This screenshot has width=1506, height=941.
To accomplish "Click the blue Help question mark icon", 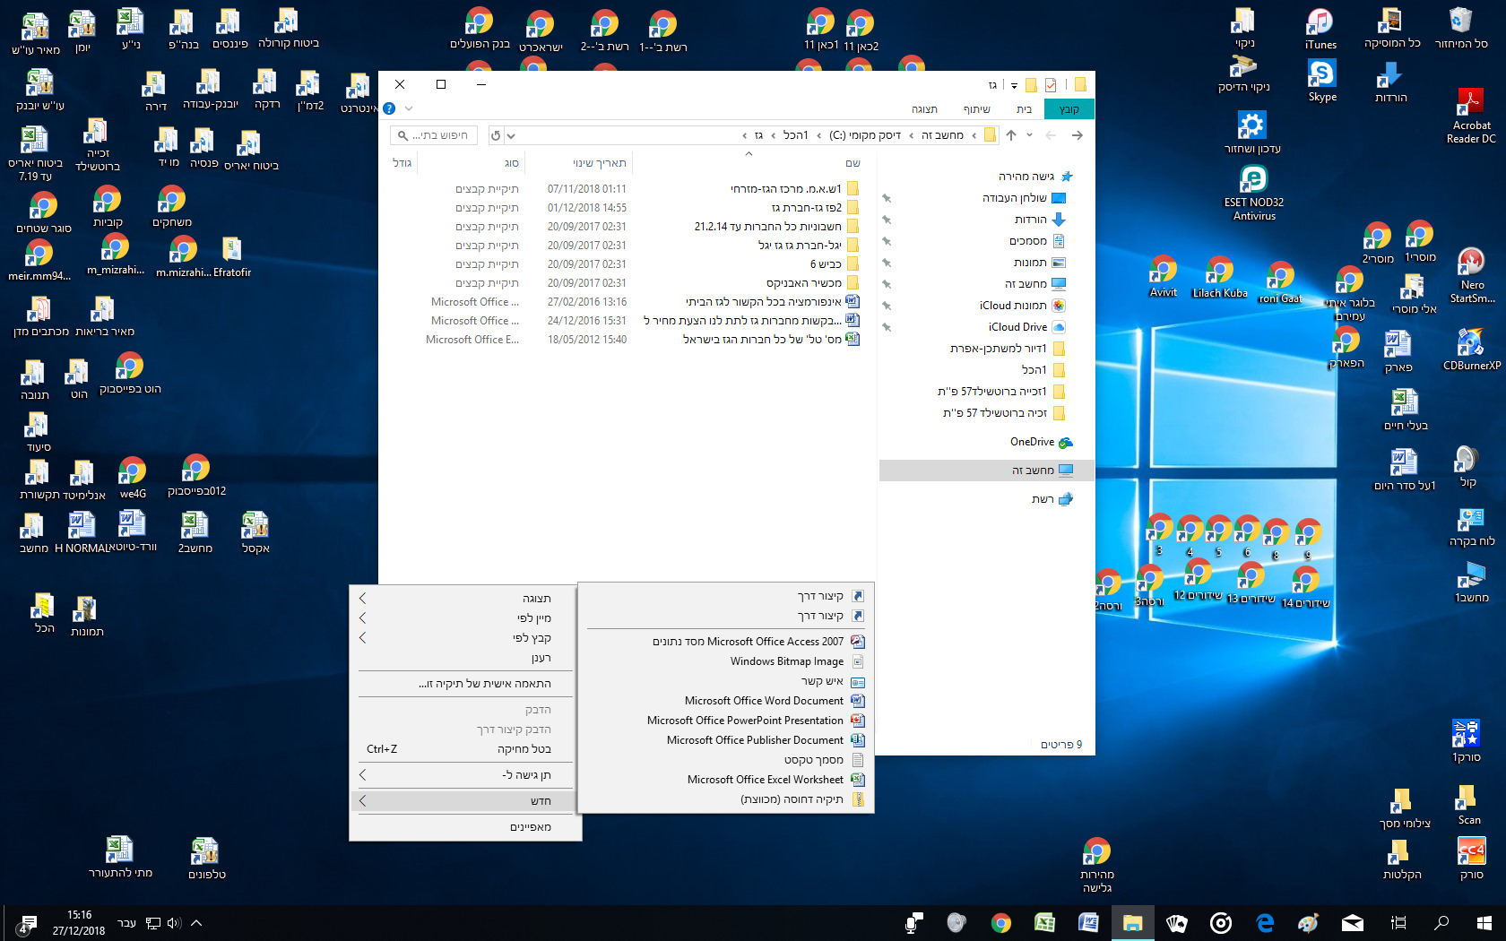I will point(389,108).
